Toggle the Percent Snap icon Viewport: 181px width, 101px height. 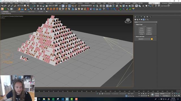(x=73, y=6)
